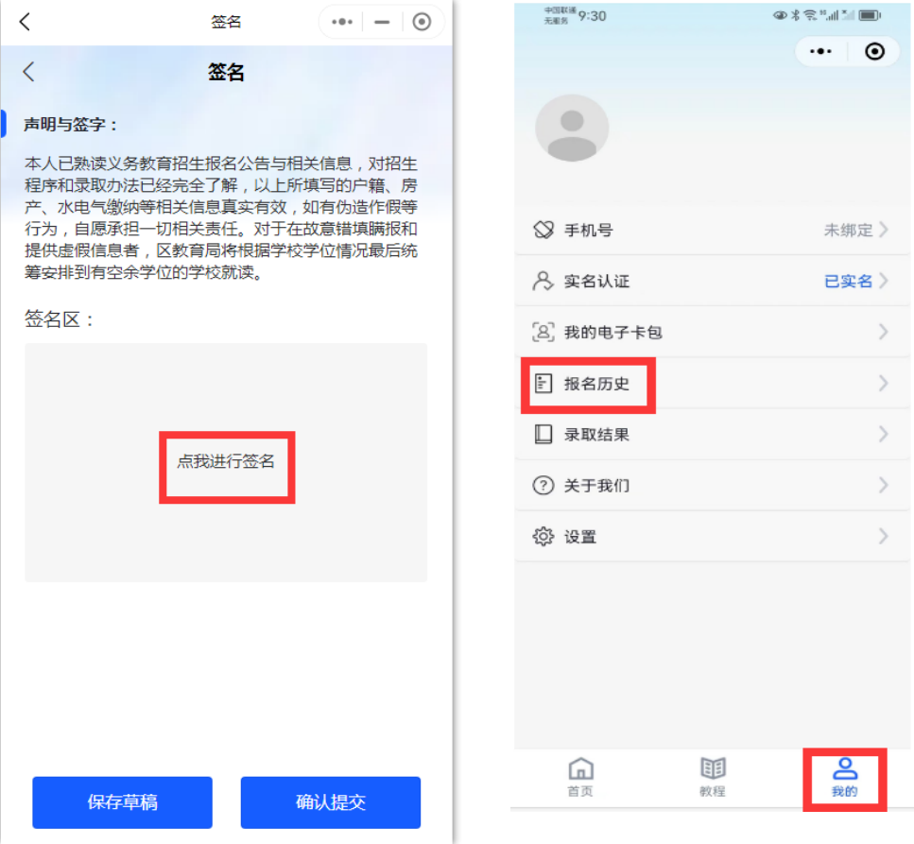Open 报名历史 registration history
The image size is (914, 844).
point(711,384)
